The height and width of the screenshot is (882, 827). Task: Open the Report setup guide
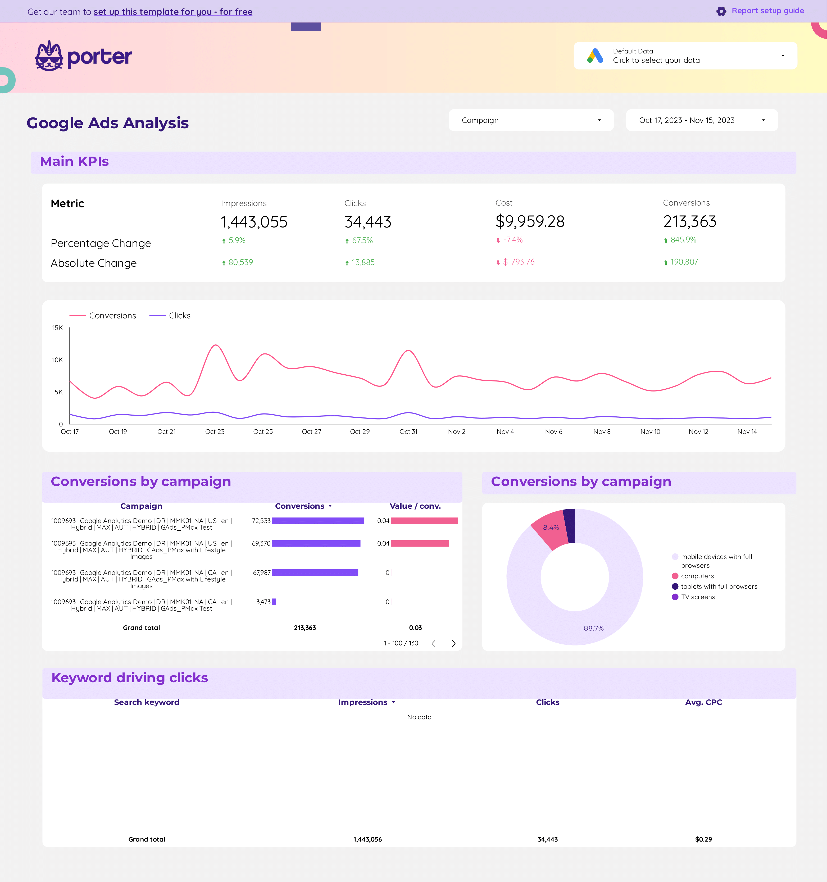767,11
